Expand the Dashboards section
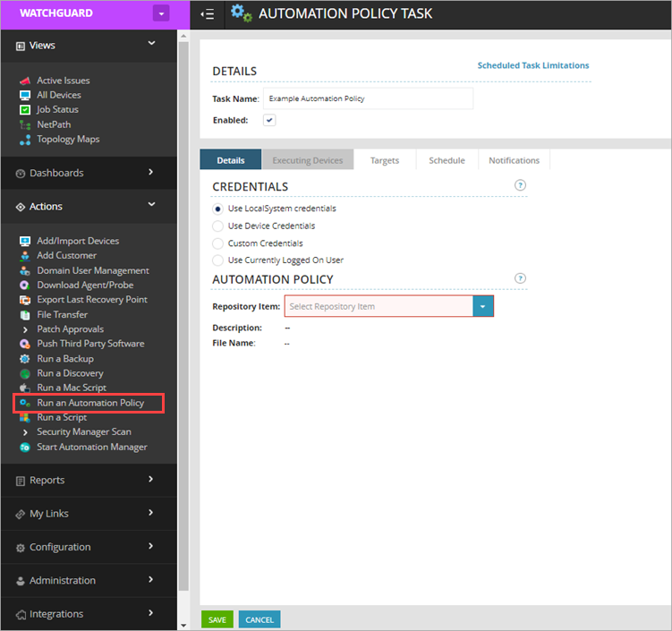This screenshot has height=631, width=672. (x=151, y=172)
